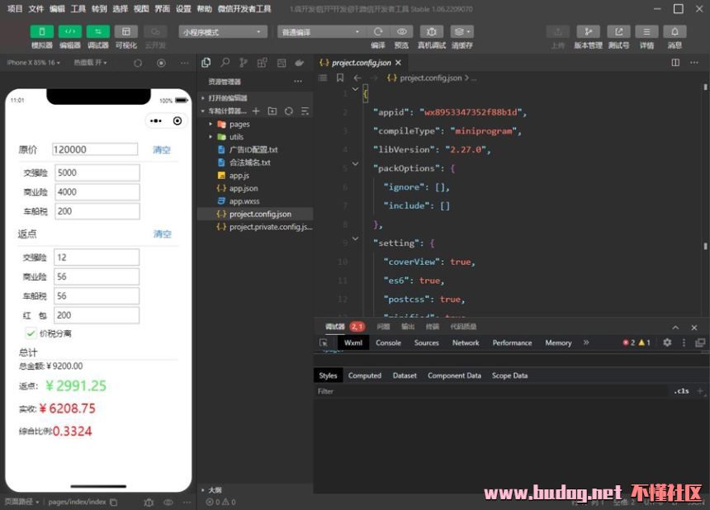Click 清空 next to 返点
This screenshot has width=710, height=510.
click(162, 234)
